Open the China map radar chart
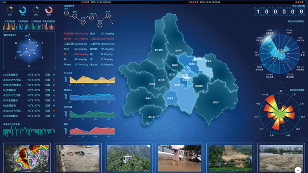Screen dimensions: 308x173 [280, 53]
